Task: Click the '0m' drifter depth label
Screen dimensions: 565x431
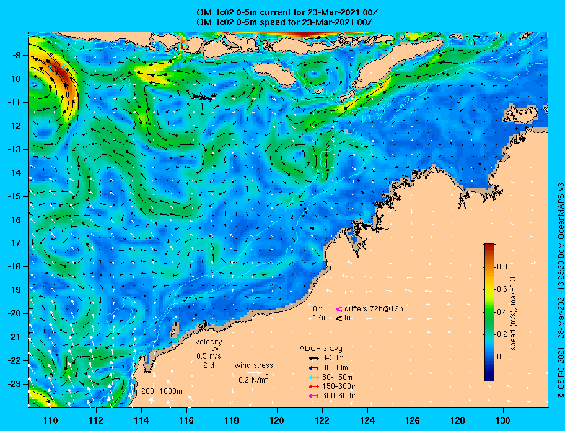Action: click(318, 309)
